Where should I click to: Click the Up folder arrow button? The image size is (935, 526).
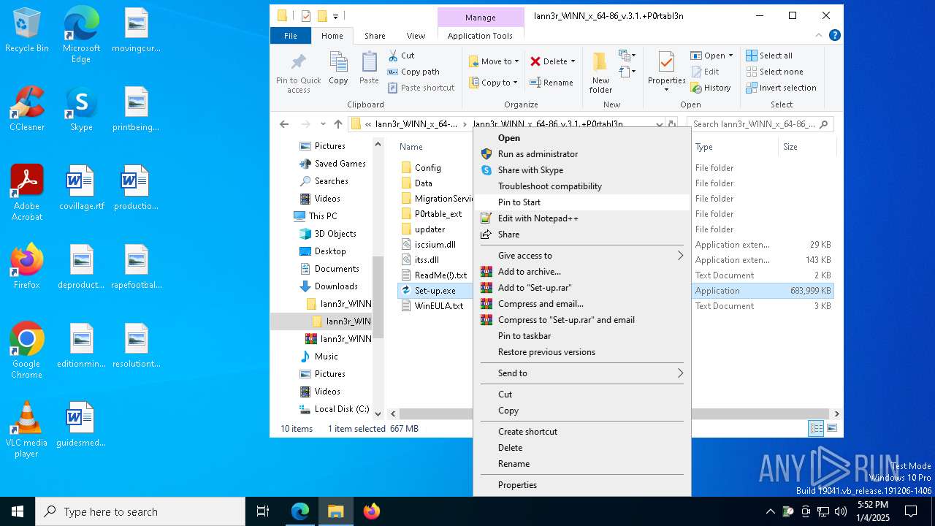click(x=338, y=124)
